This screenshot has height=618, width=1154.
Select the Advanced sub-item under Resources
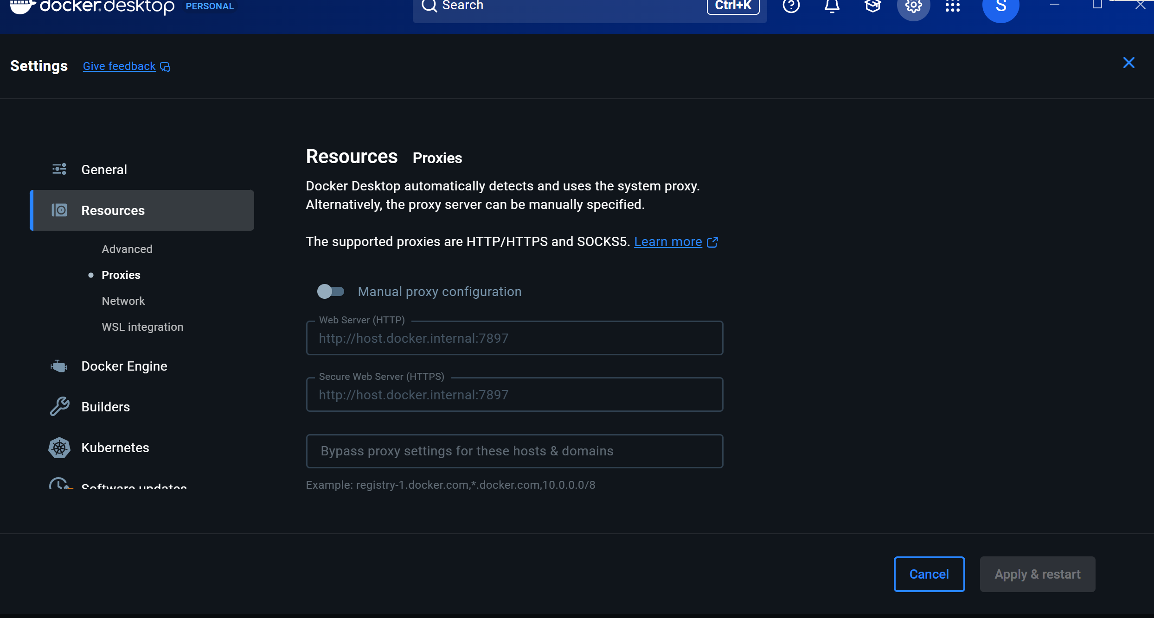tap(127, 249)
